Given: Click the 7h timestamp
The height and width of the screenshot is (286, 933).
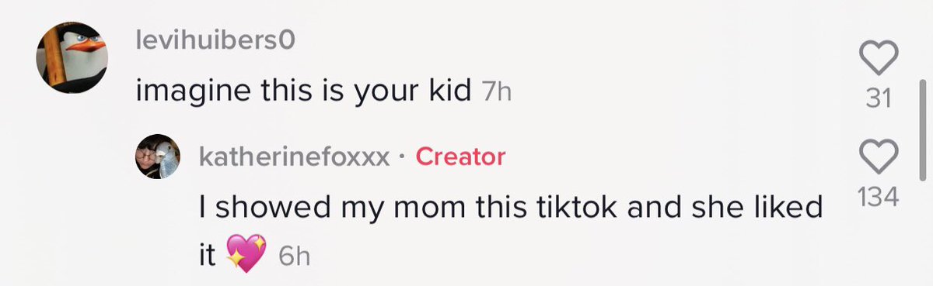Looking at the screenshot, I should point(496,92).
